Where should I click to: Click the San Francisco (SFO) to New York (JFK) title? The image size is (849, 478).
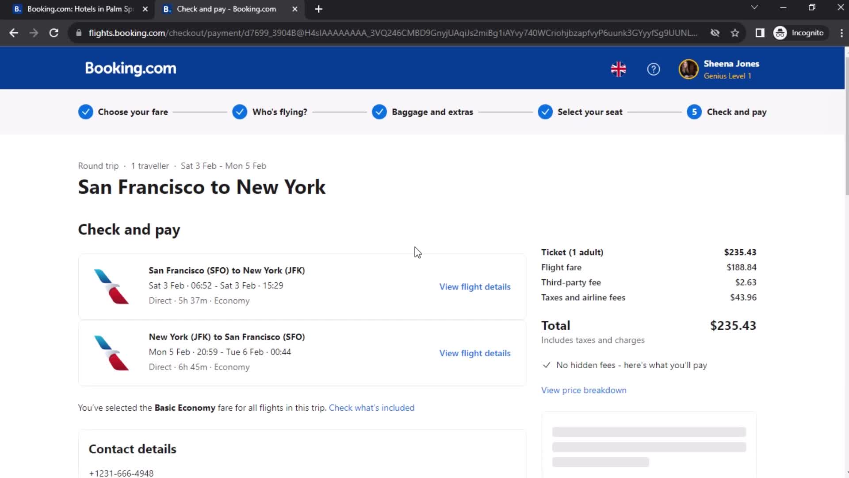[227, 270]
